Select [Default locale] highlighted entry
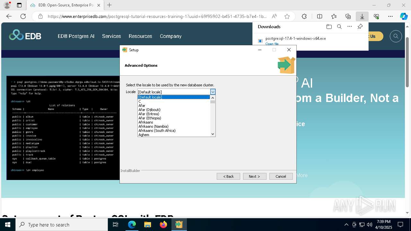 coord(174,97)
